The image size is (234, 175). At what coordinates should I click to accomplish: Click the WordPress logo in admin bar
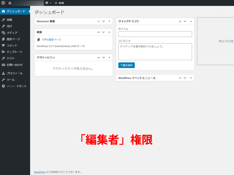(3, 3)
